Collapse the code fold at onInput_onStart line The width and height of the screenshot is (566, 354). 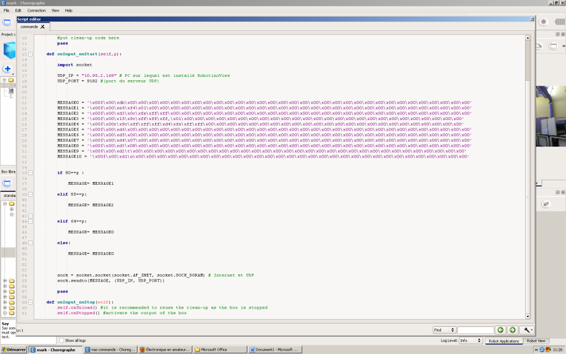[30, 54]
